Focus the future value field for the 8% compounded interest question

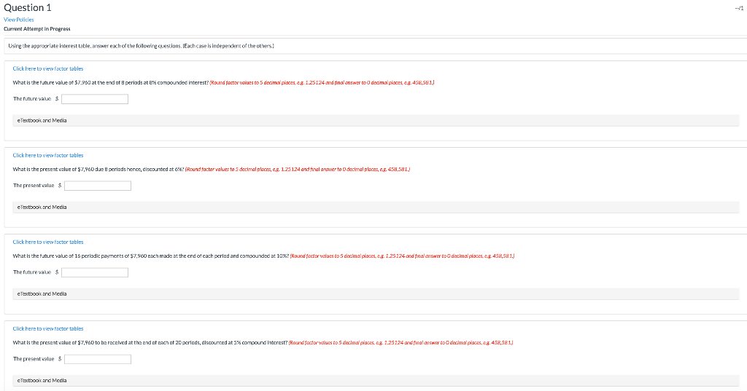pyautogui.click(x=95, y=99)
